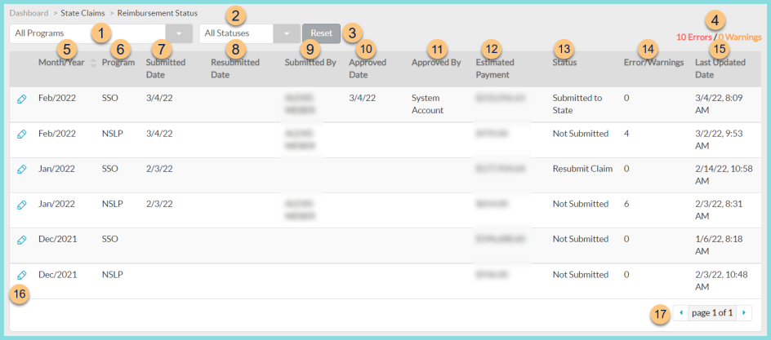Click the Estimated Payment column header
Viewport: 771px width, 340px height.
pyautogui.click(x=495, y=68)
